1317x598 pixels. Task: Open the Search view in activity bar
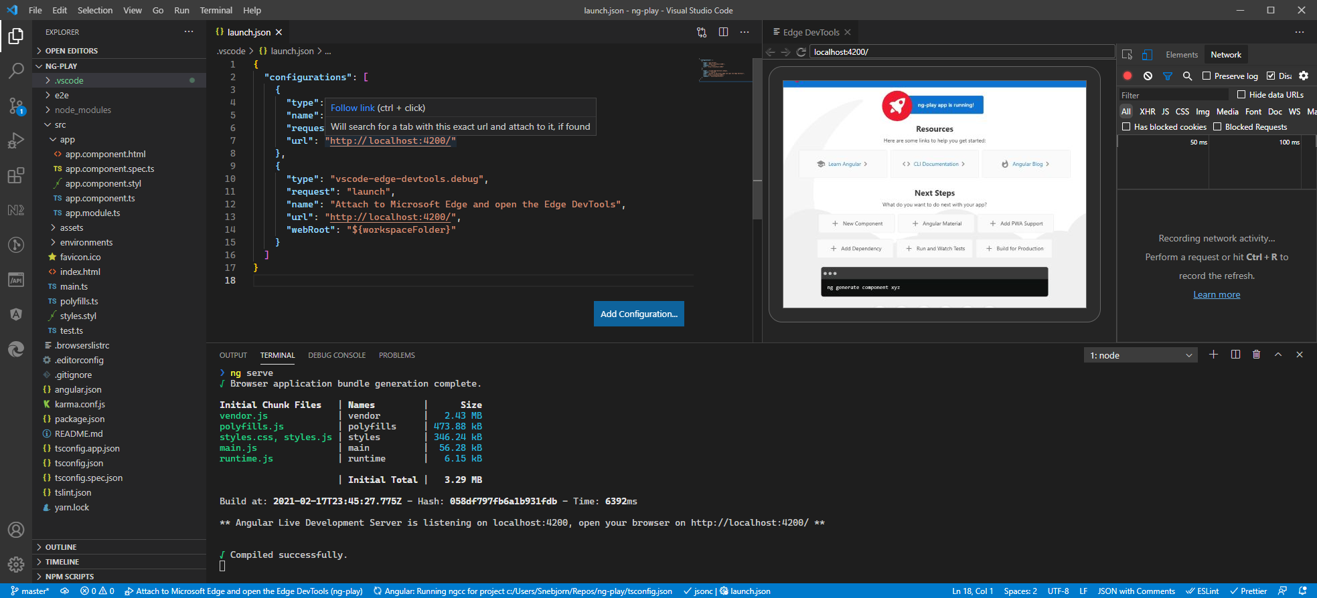(16, 70)
